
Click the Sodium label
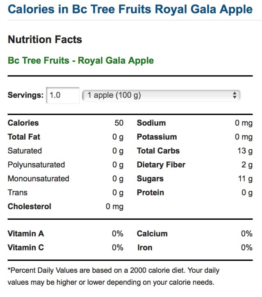(x=151, y=123)
